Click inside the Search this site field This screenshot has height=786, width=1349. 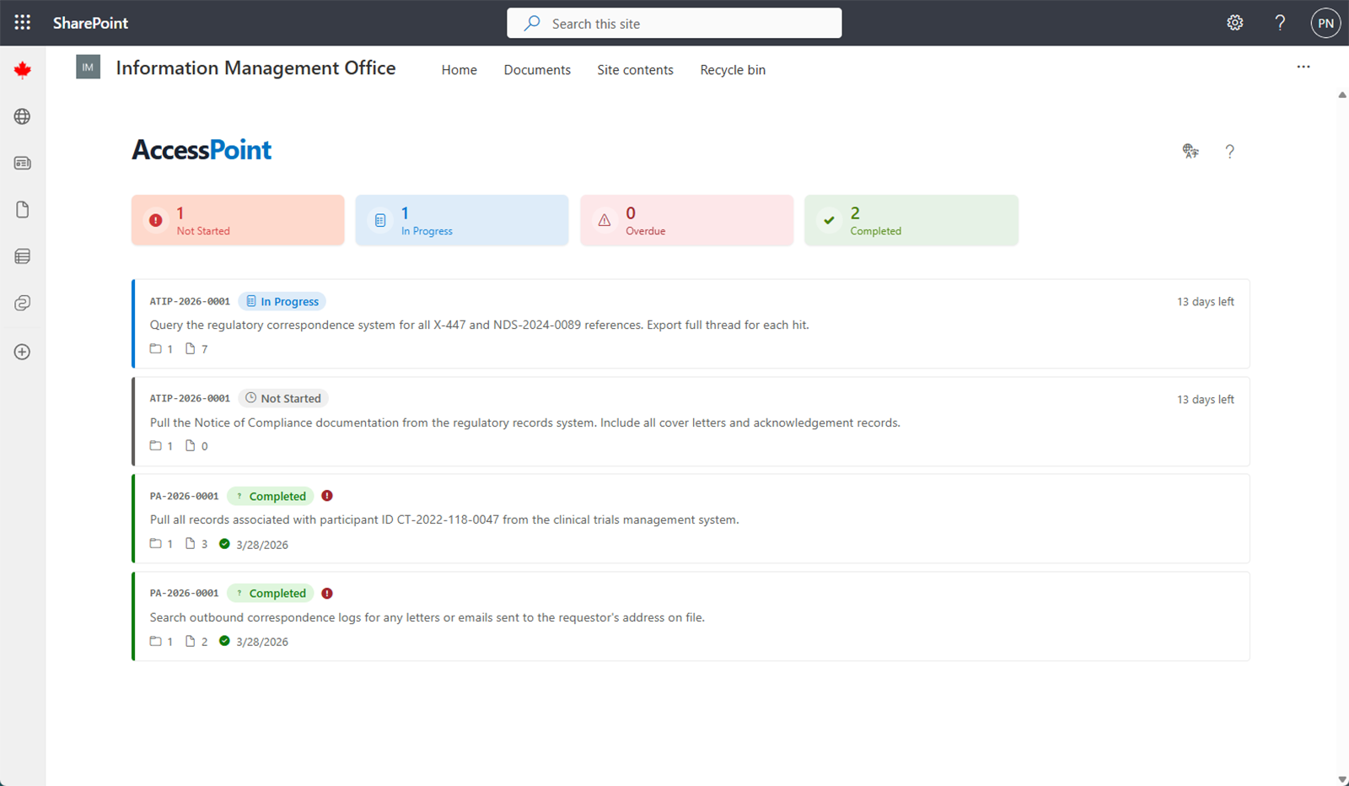674,23
